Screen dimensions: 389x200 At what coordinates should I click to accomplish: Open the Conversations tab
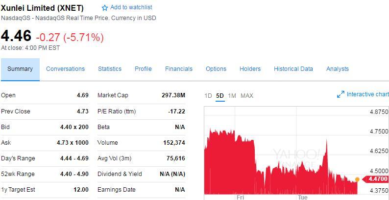tap(65, 69)
